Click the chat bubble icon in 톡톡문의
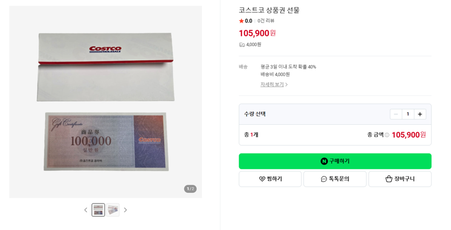This screenshot has width=451, height=230. [324, 179]
